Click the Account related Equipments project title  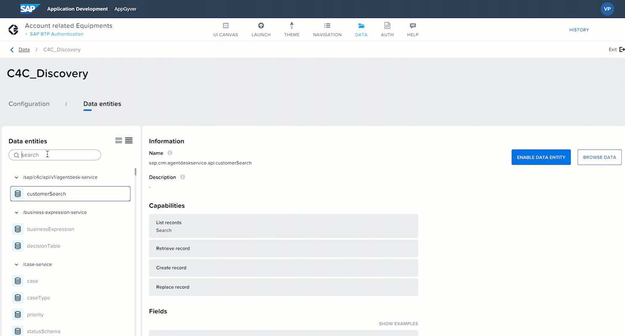click(x=69, y=26)
